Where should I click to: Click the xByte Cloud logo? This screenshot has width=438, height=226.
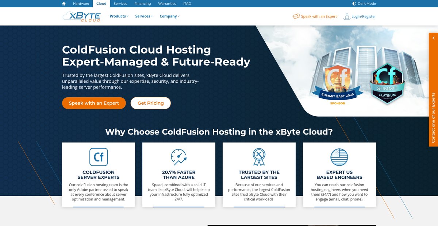pos(81,16)
